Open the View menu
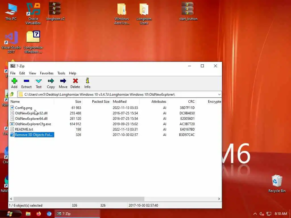Screen dimensions: 291x218 [32, 73]
